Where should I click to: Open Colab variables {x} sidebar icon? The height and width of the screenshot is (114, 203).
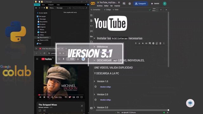click(91, 31)
